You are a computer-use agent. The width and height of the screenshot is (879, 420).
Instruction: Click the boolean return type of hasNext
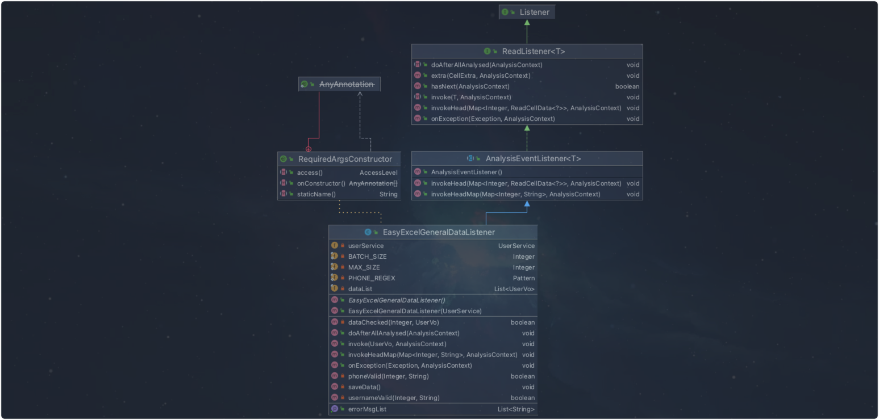627,86
